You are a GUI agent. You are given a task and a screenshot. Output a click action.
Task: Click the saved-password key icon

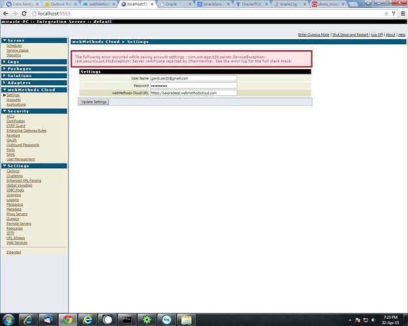point(394,14)
